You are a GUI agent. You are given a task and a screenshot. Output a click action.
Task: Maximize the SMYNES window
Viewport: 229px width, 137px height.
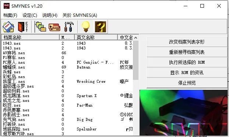[x=202, y=6]
